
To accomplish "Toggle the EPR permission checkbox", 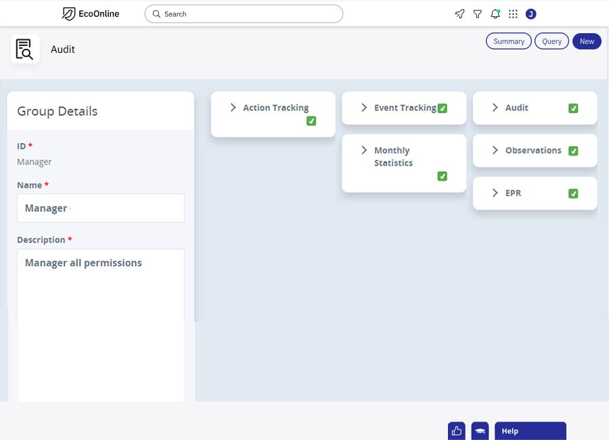I will [x=573, y=193].
